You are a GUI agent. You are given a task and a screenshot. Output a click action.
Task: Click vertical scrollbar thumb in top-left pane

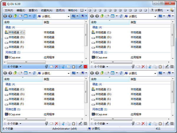(86, 35)
